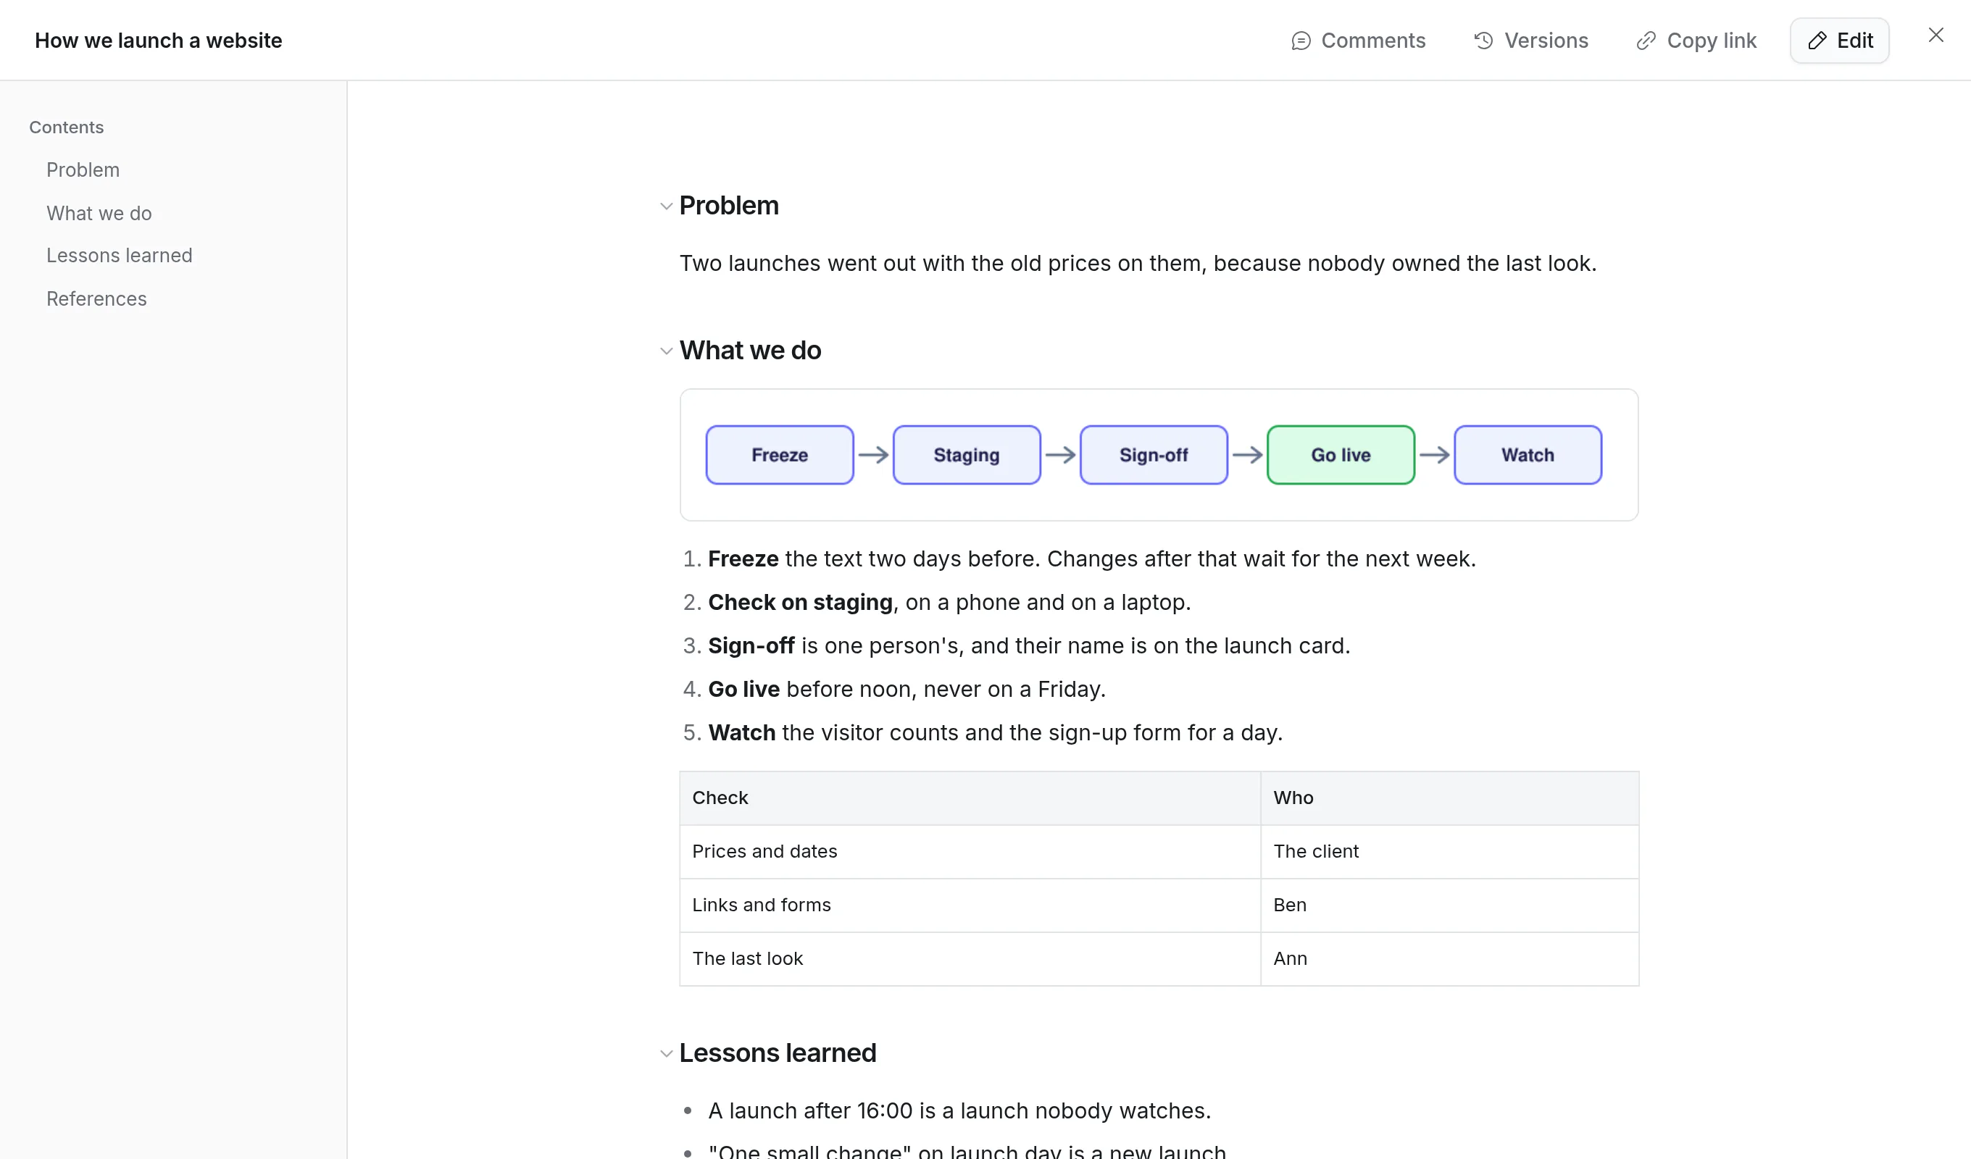The width and height of the screenshot is (1971, 1159).
Task: Click the Links and forms cell
Action: click(x=970, y=905)
